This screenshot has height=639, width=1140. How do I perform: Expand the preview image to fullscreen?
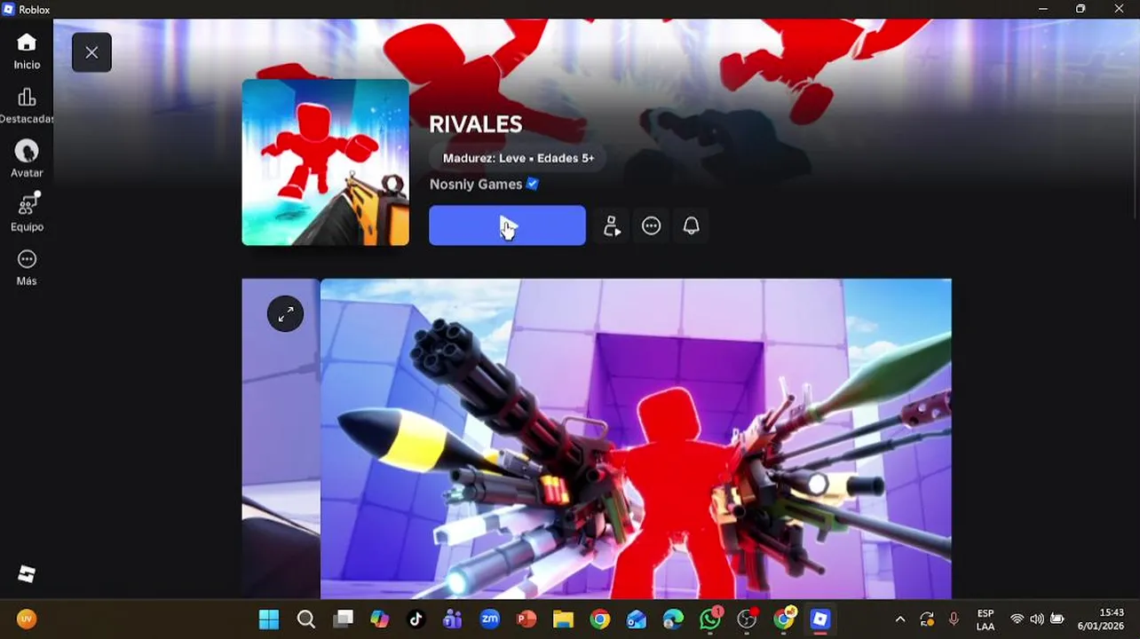pyautogui.click(x=286, y=313)
